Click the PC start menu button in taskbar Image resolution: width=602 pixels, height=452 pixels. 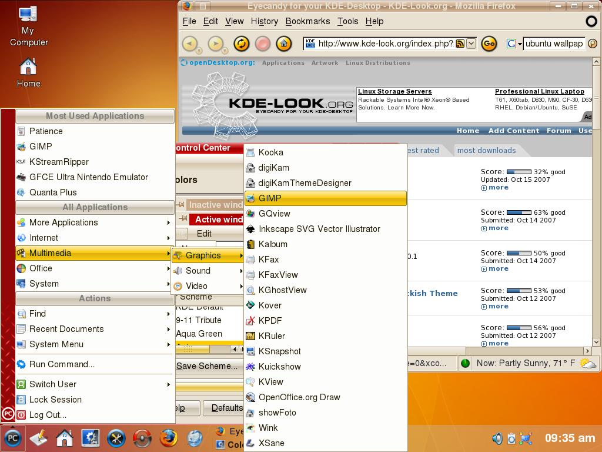13,438
